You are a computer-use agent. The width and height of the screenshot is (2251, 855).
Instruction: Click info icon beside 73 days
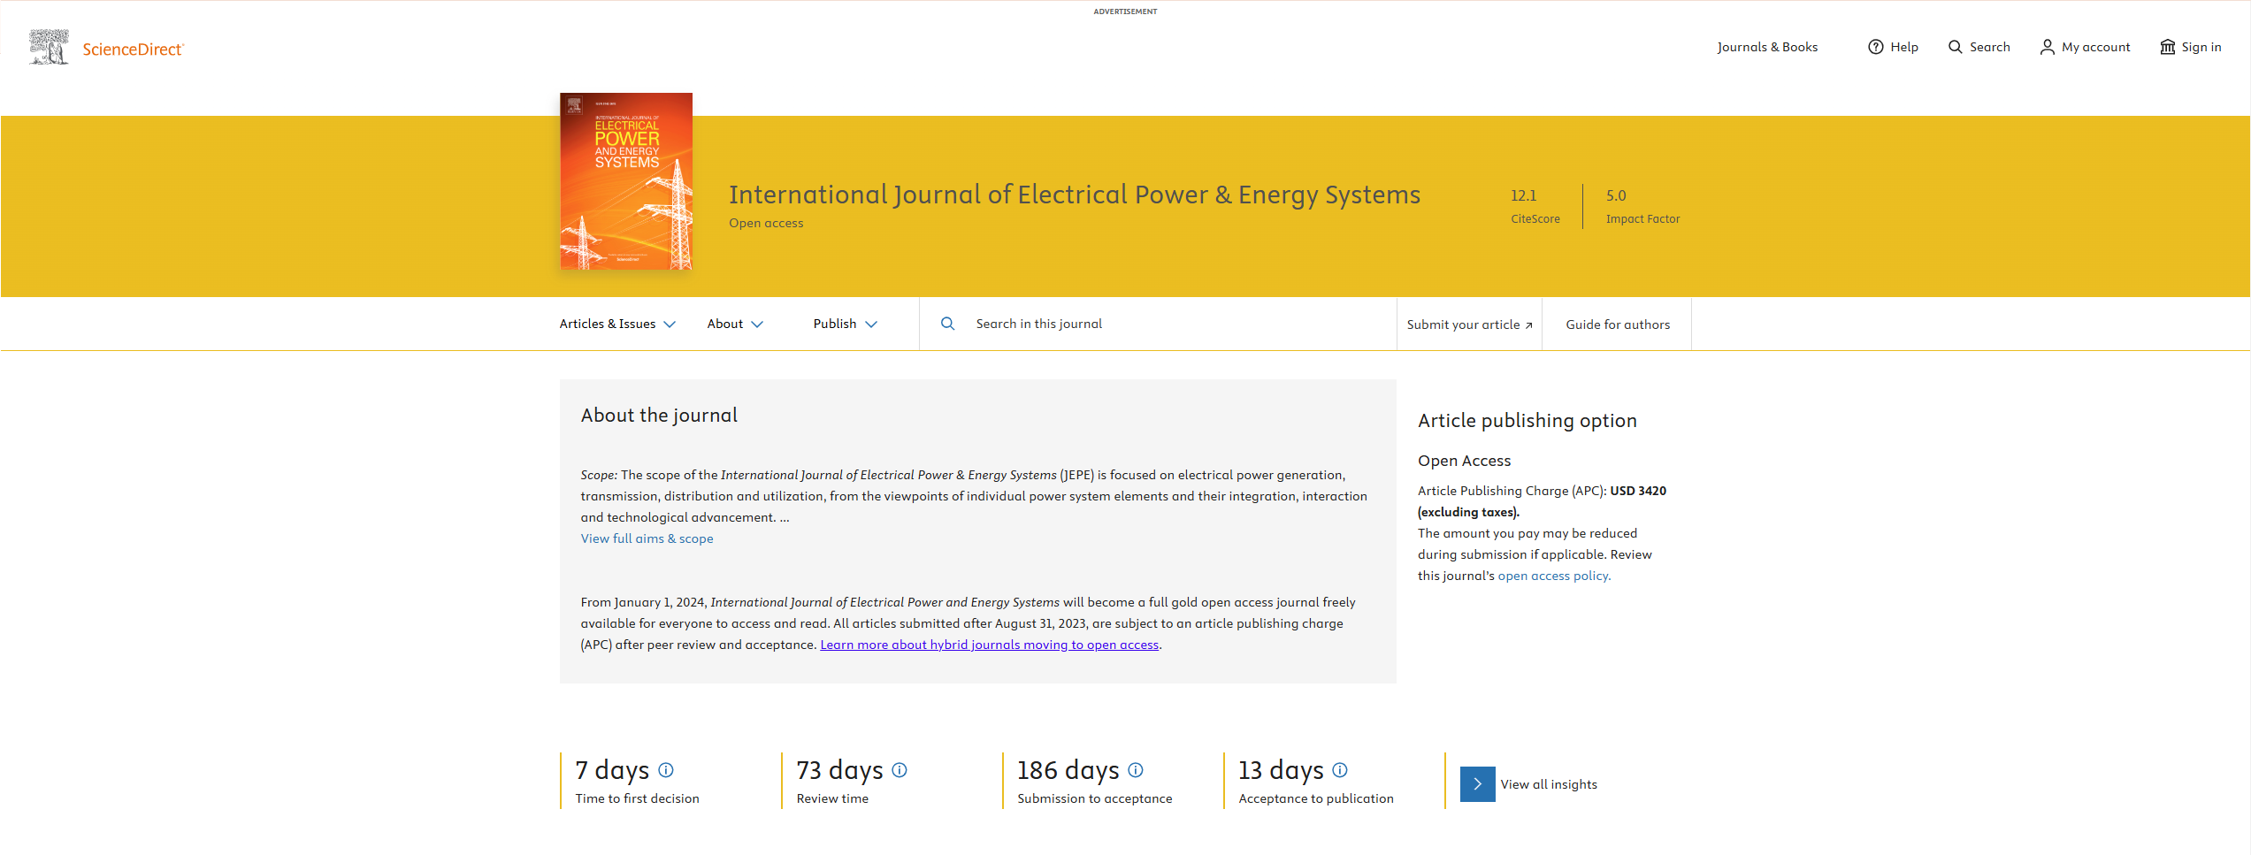click(x=899, y=770)
